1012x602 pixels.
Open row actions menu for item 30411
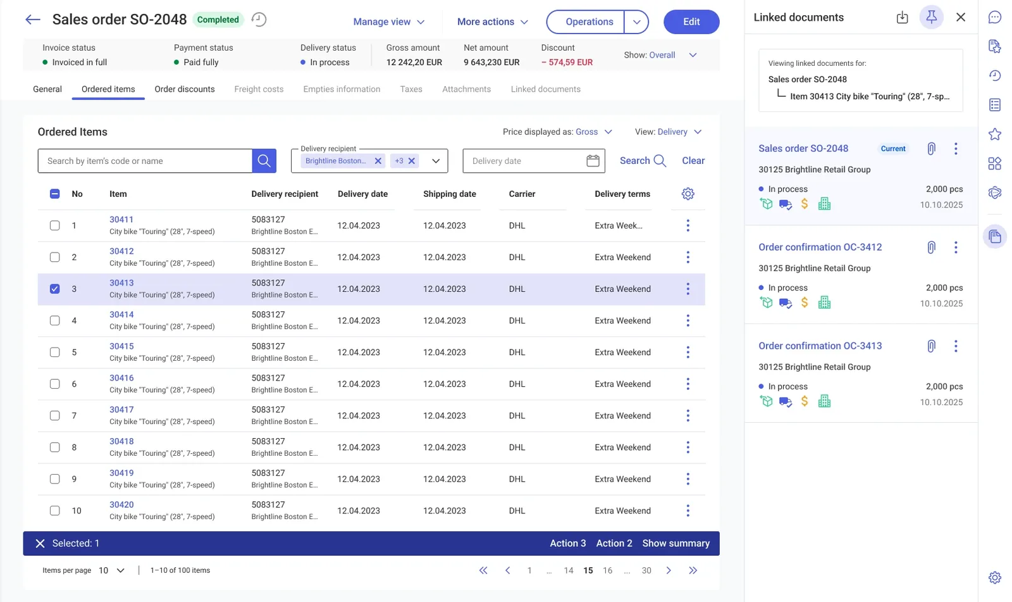coord(688,225)
